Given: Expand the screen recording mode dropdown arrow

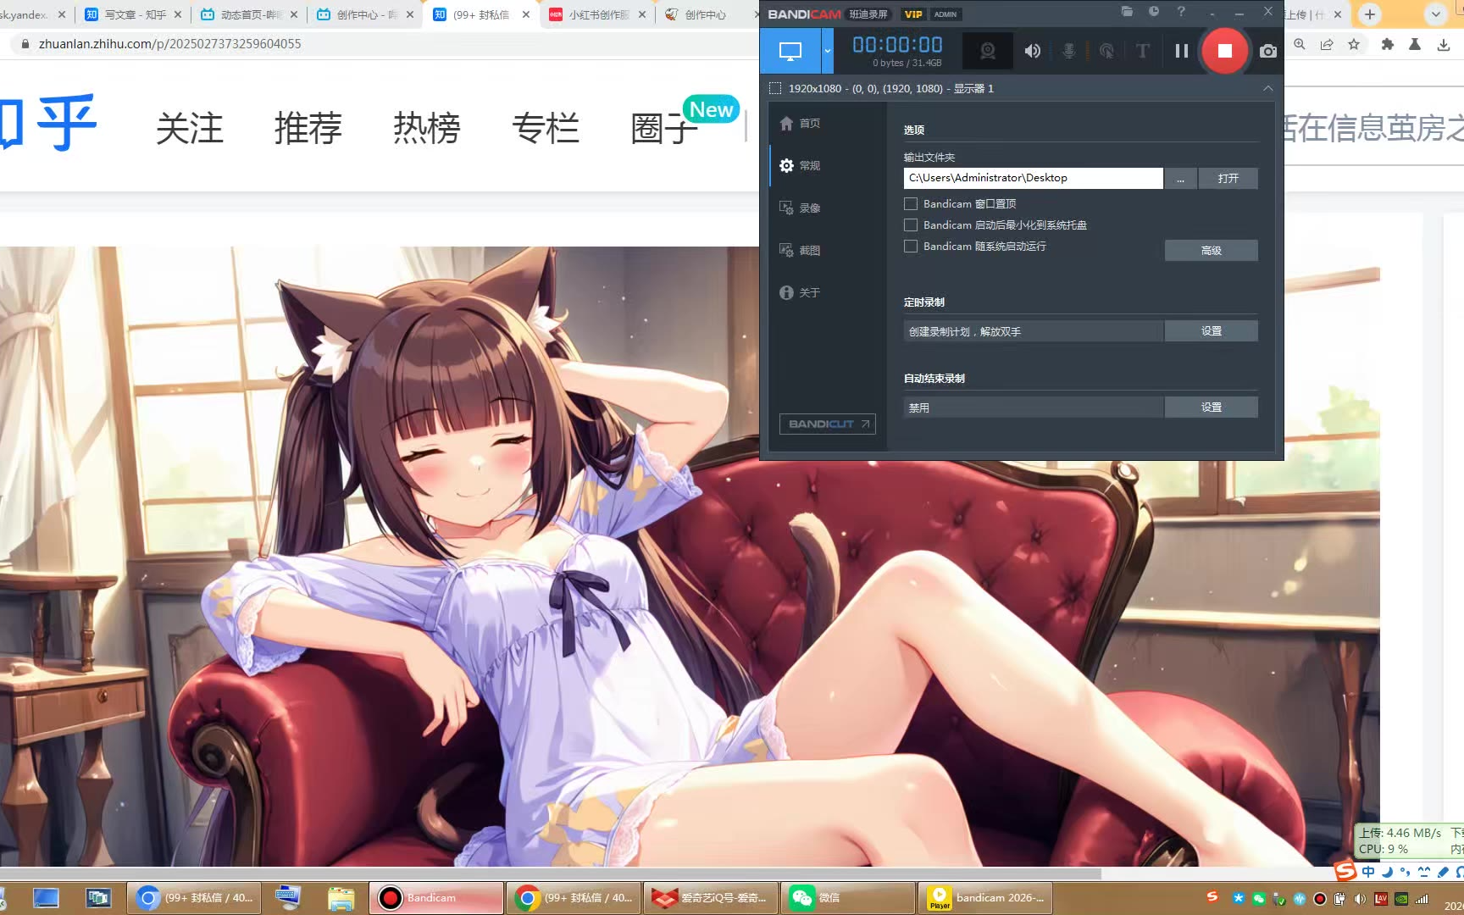Looking at the screenshot, I should click(x=828, y=51).
